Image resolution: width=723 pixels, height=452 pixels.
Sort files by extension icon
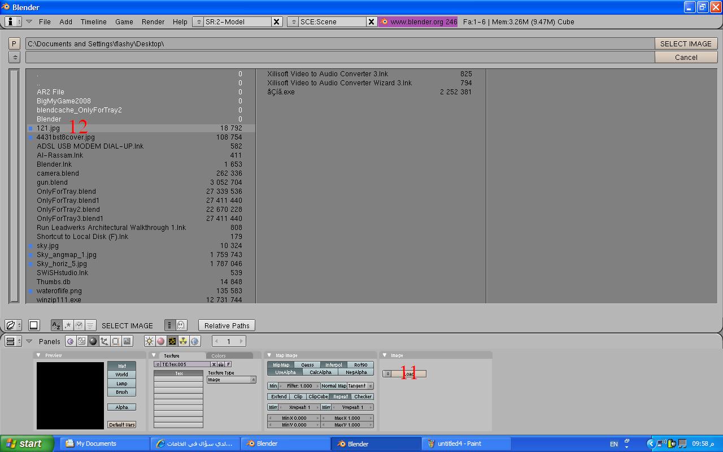click(68, 325)
